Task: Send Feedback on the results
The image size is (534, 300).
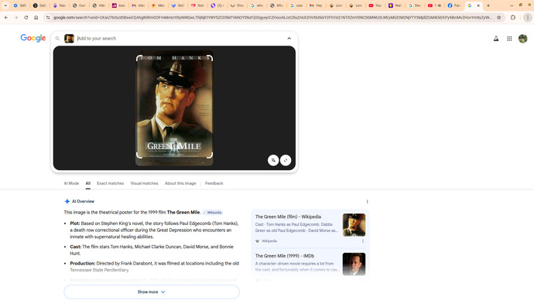Action: [214, 183]
